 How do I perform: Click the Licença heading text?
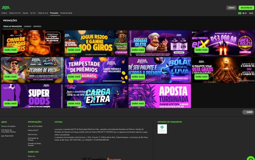point(58,122)
